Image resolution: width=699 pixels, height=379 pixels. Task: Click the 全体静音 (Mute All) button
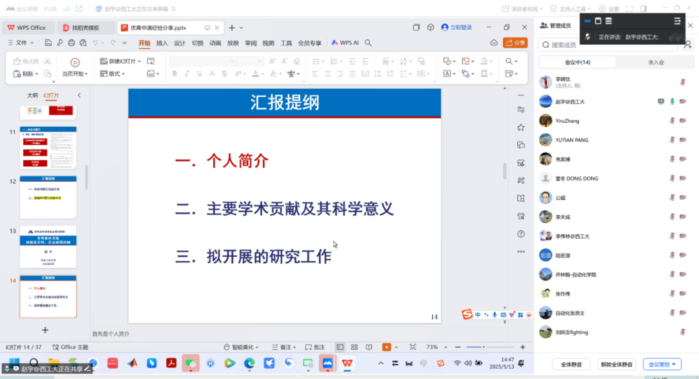(x=570, y=364)
